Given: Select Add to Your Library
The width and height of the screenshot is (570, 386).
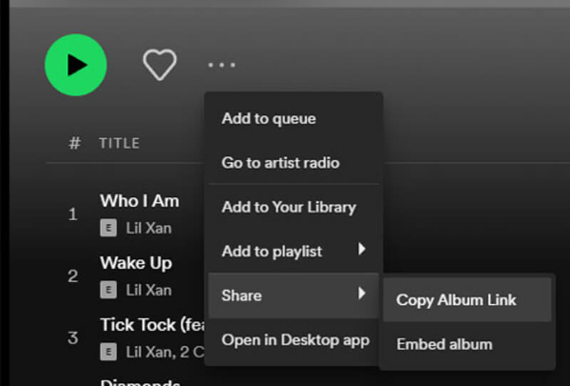Looking at the screenshot, I should (x=288, y=208).
